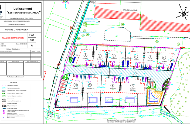Click the 'LES TERRASSES DU JARDO' title
190x124 pixels.
[x=24, y=13]
